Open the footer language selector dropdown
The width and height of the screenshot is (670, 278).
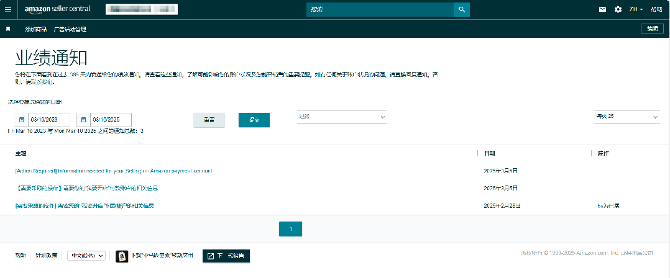point(86,256)
